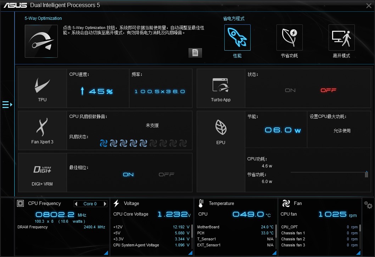Click the Chassis fan 2 row
This screenshot has height=257, width=375.
(x=319, y=239)
